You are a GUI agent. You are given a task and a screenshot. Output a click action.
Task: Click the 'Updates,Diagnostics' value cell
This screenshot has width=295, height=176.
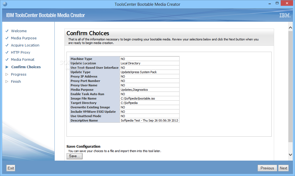149,90
